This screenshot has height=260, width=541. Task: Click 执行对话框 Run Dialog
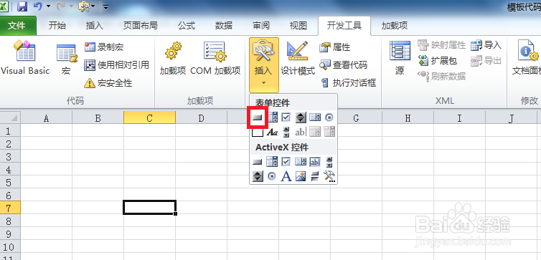(x=348, y=82)
